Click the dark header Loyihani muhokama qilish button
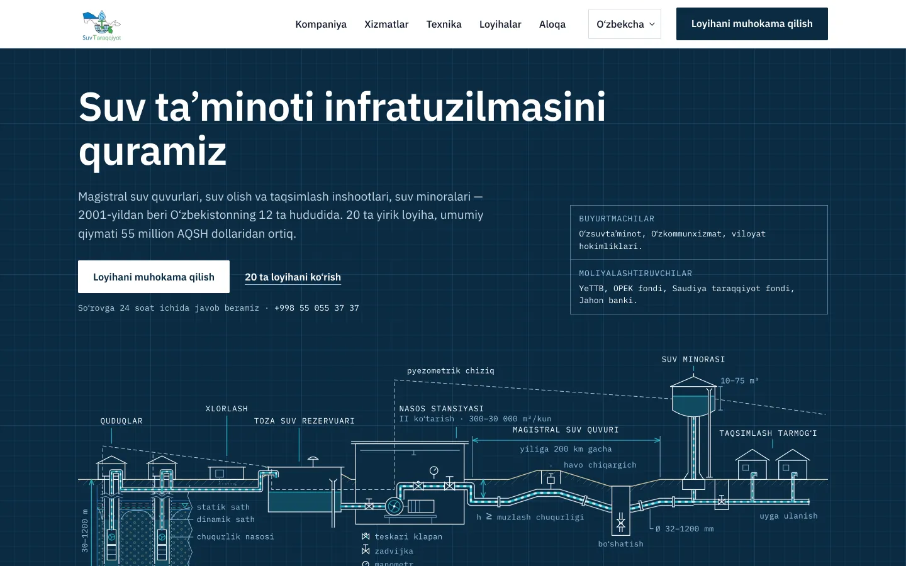 (752, 24)
